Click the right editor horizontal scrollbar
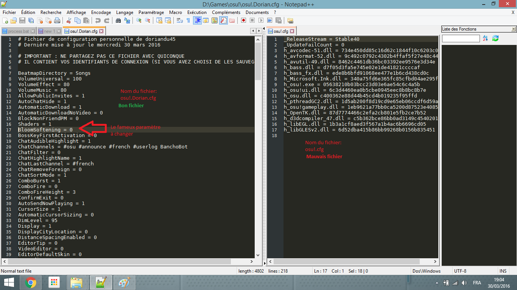The height and width of the screenshot is (290, 517). point(353,261)
